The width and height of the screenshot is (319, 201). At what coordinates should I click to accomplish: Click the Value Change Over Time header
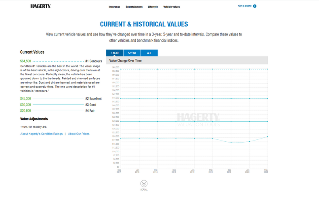pos(187,61)
